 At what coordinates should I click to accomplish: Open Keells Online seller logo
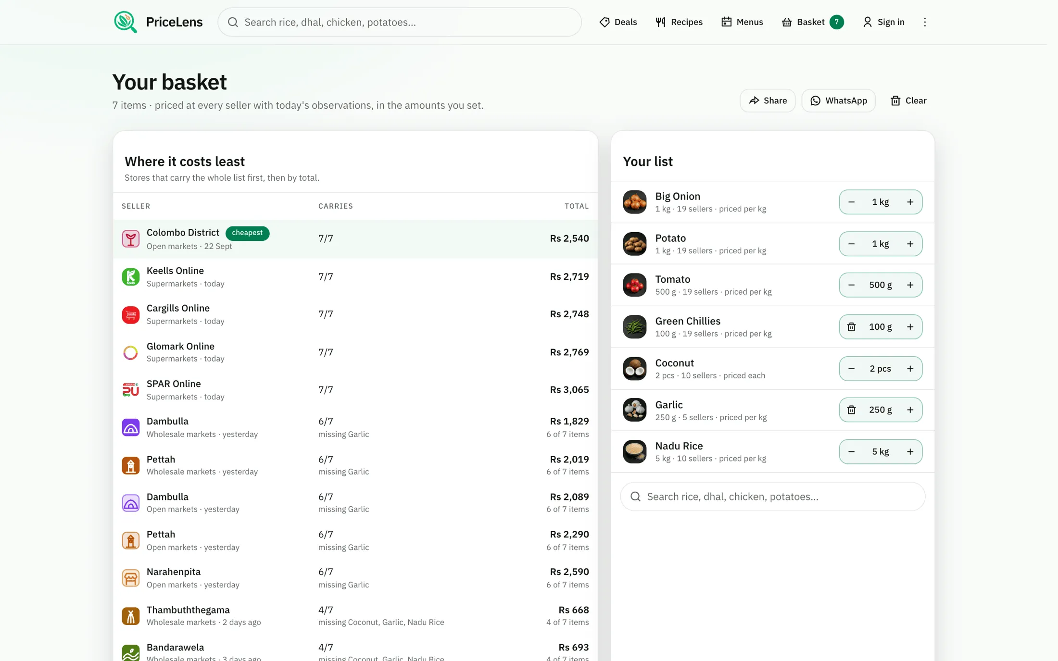(x=131, y=277)
